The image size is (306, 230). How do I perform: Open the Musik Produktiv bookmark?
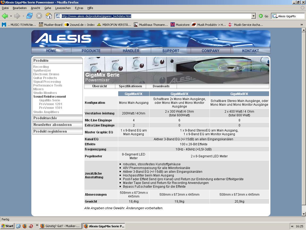(x=209, y=25)
